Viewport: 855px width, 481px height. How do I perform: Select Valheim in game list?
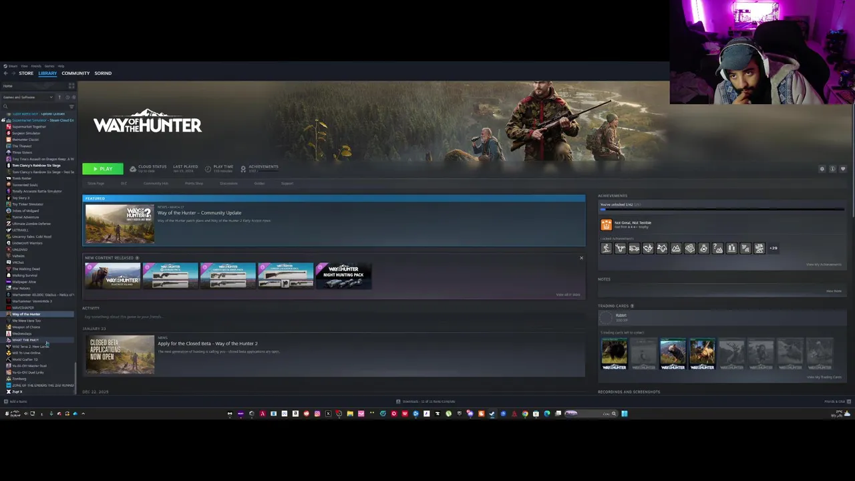[18, 256]
